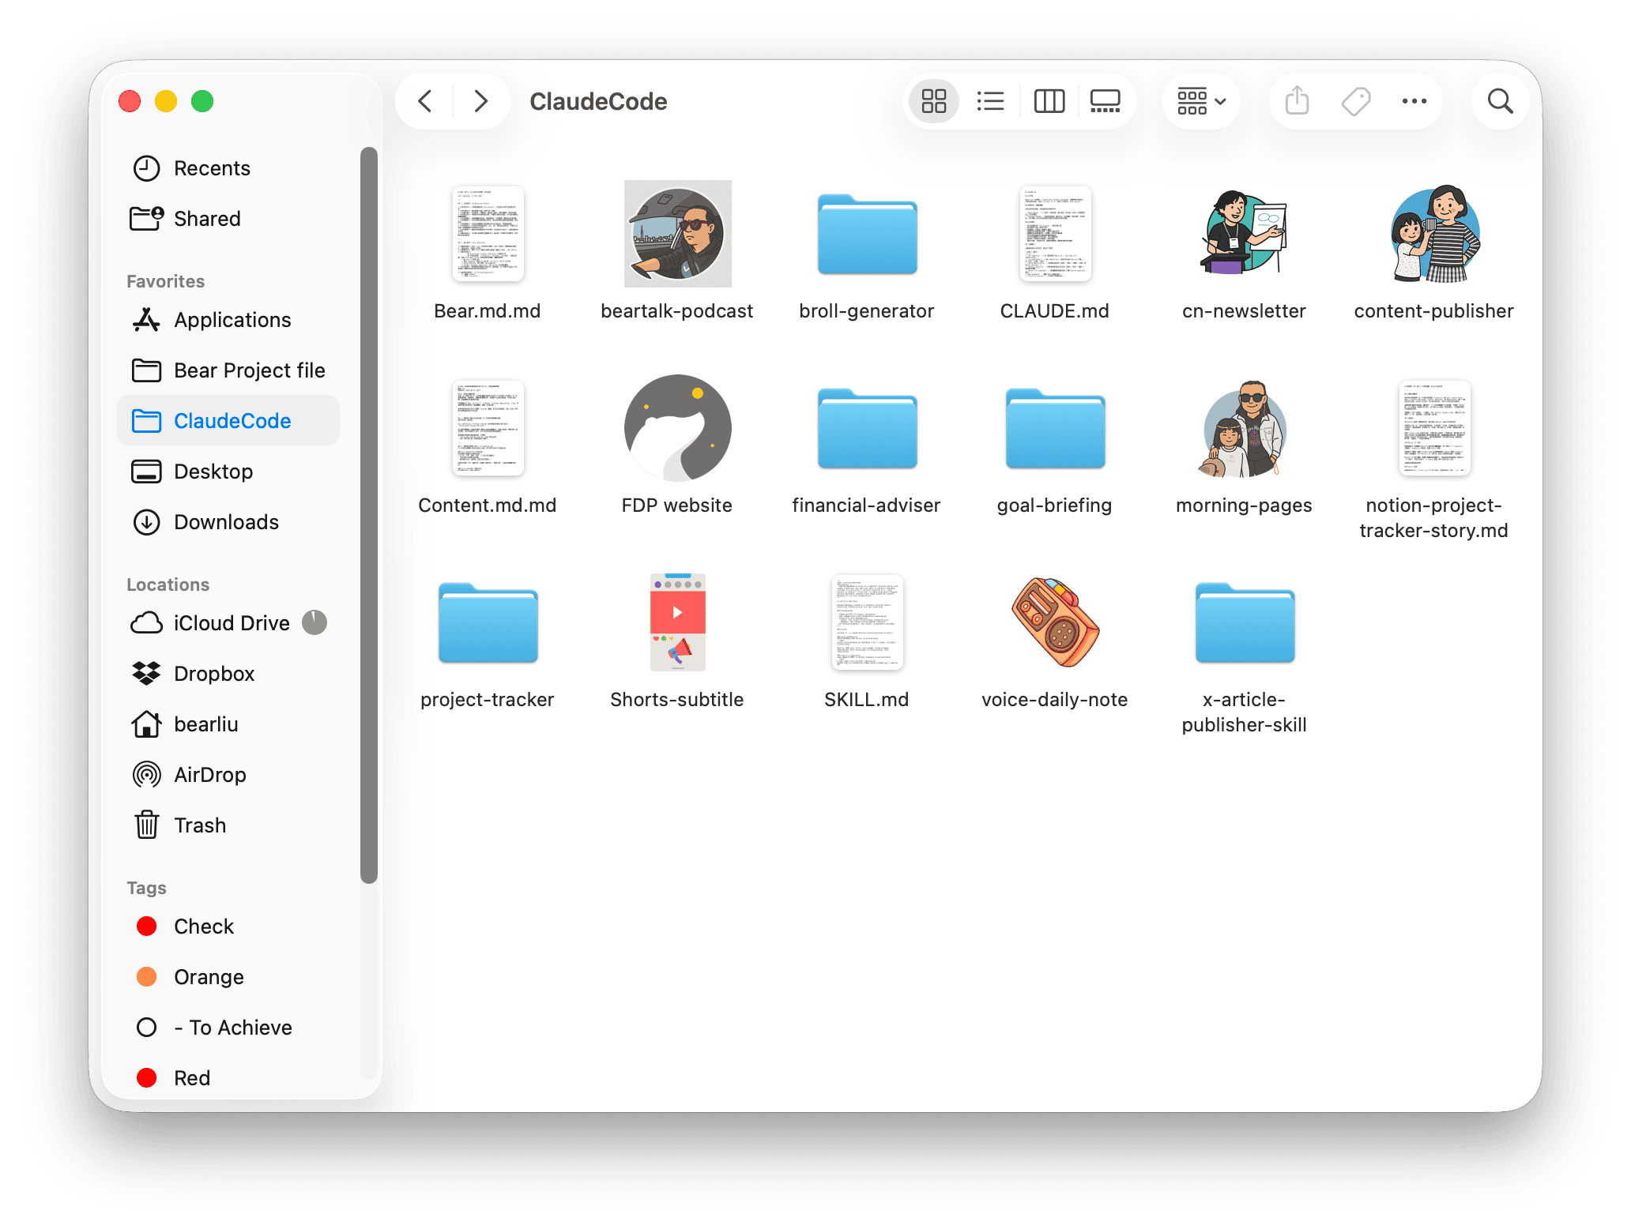Switch to gallery view
The image size is (1631, 1229).
[1105, 101]
